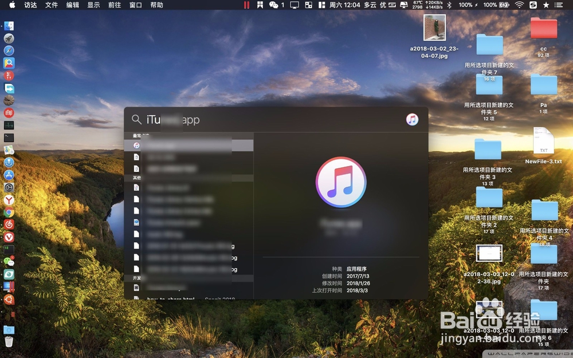This screenshot has height=358, width=573.
Task: Select the 用所选项目新建的文件夹 4 folder
Action: coord(544,210)
